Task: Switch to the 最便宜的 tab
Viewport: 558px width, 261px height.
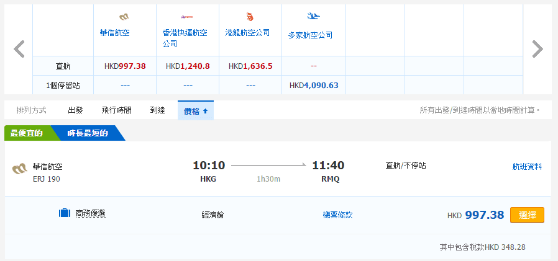Action: tap(26, 133)
